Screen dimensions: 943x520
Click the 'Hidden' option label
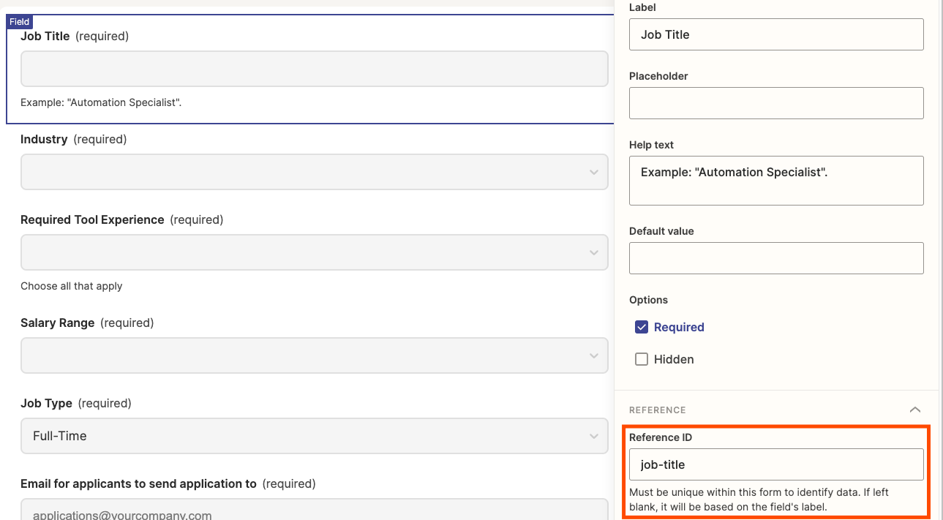(x=674, y=359)
